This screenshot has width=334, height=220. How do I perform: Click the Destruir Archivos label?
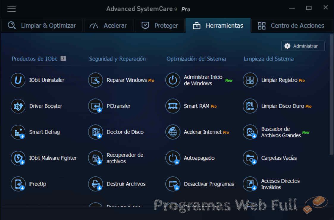pyautogui.click(x=126, y=184)
